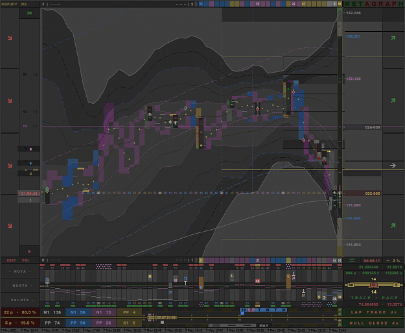Click the gray L badge in the NOTA row
The width and height of the screenshot is (405, 333).
(x=232, y=276)
